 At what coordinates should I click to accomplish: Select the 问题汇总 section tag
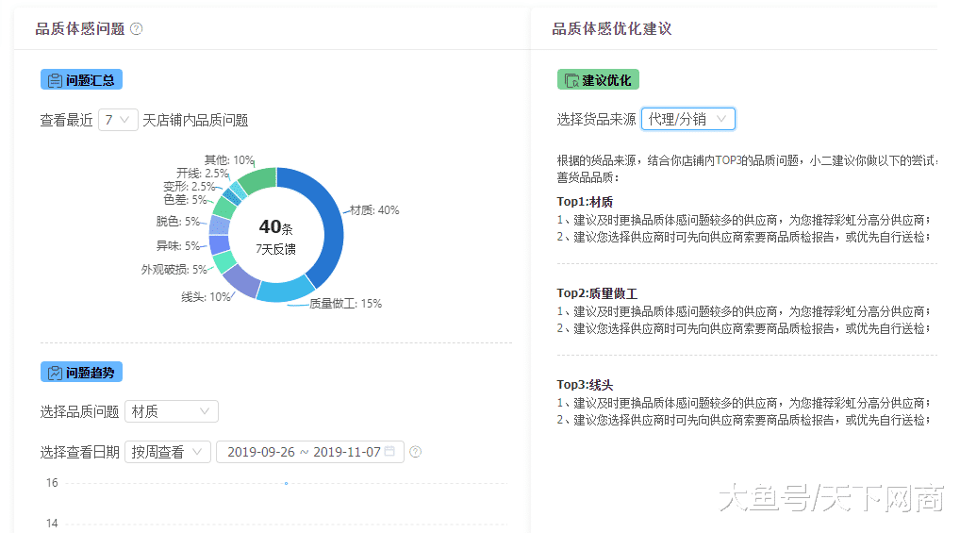click(81, 80)
